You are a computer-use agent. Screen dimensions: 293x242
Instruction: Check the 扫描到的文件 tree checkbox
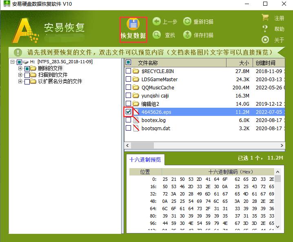pyautogui.click(x=27, y=75)
